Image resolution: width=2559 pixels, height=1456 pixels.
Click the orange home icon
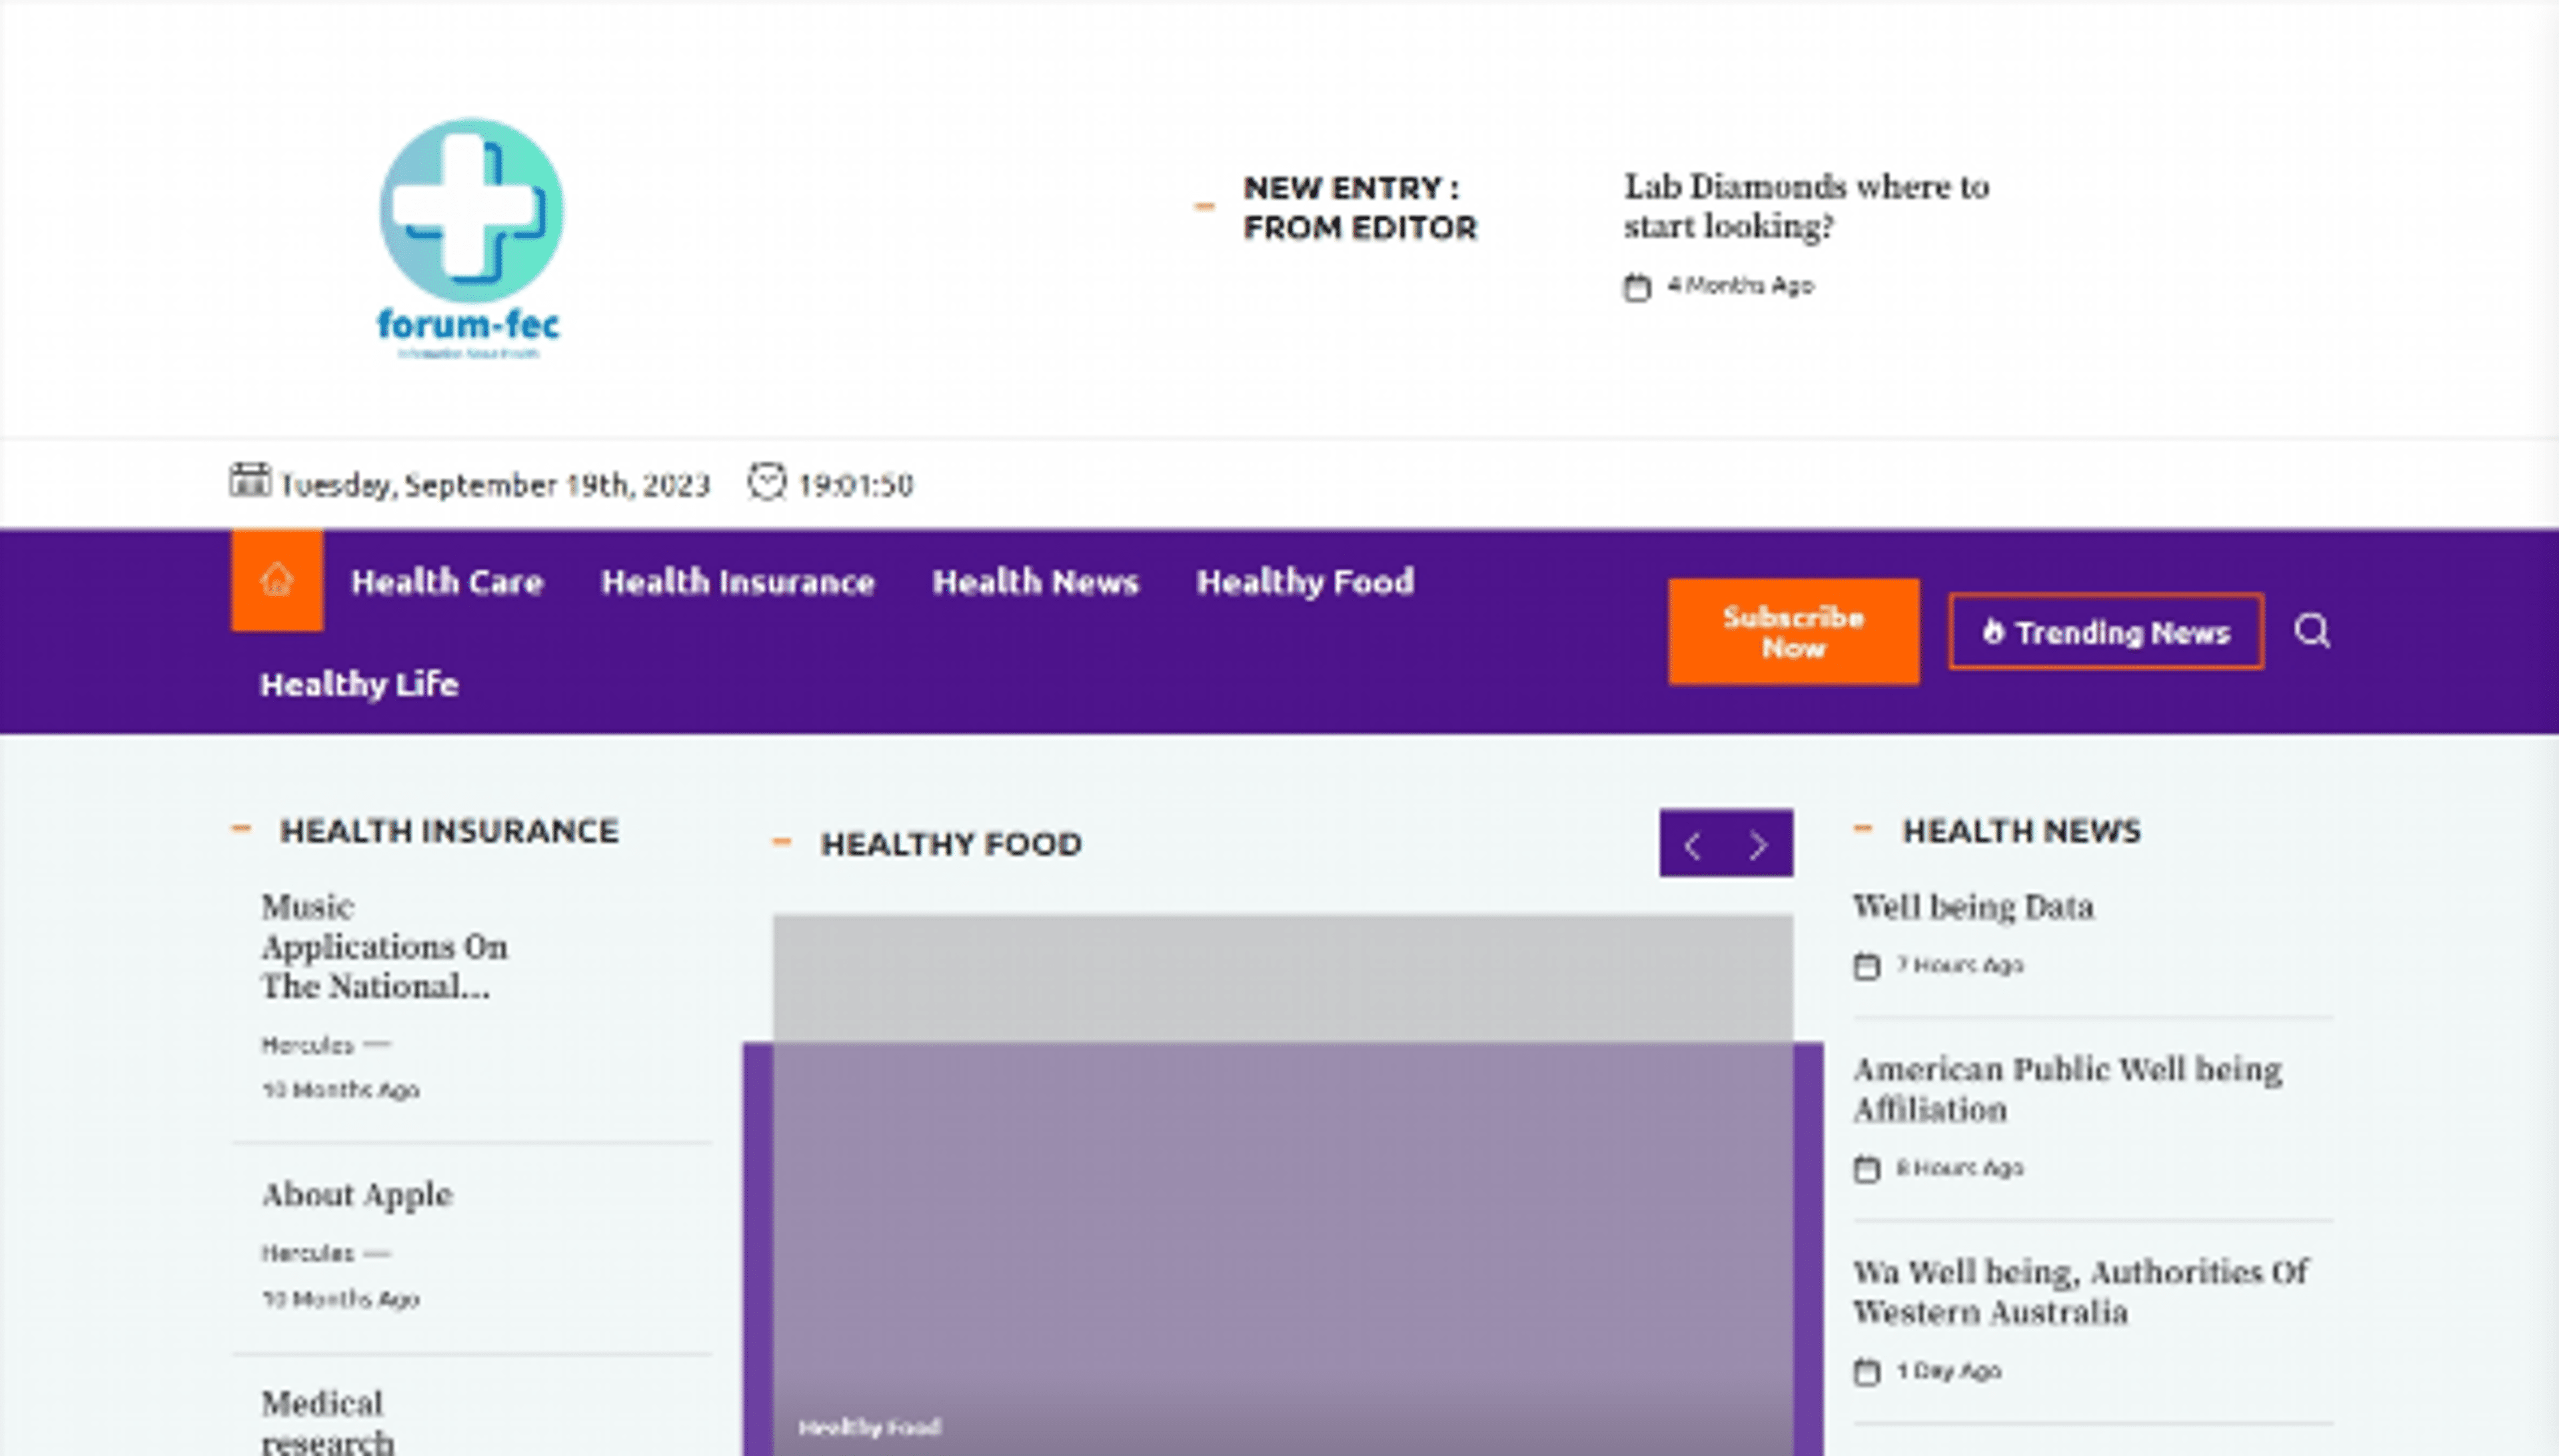[x=276, y=580]
